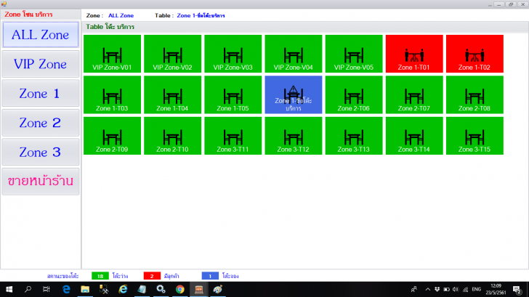Select table Zone 2-T09
529x297 pixels.
coord(112,136)
